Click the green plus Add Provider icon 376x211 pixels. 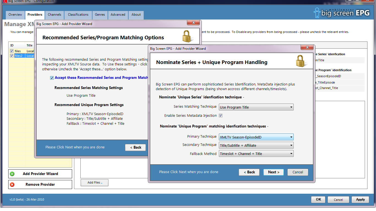pos(12,174)
